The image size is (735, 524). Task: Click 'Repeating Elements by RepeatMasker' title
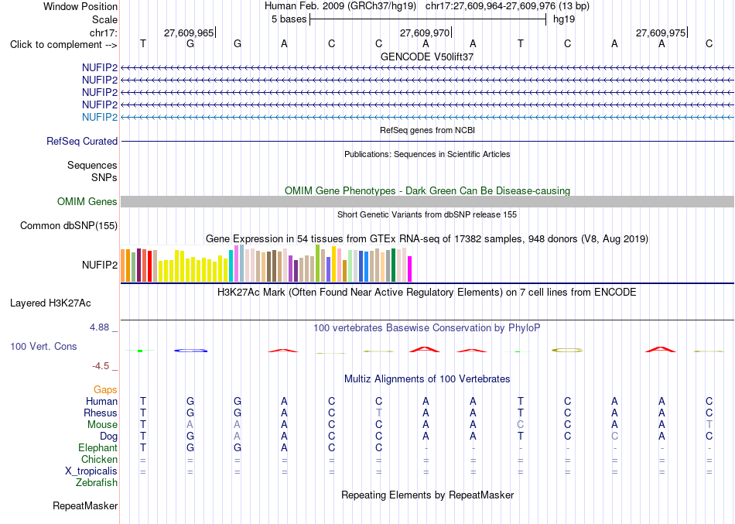point(427,495)
